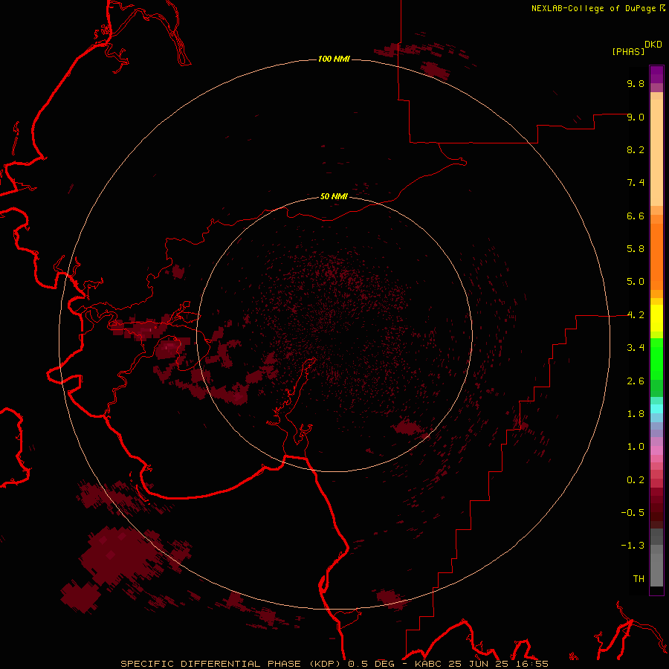Click the -0.5 scale value
669x669 pixels.
[x=633, y=513]
